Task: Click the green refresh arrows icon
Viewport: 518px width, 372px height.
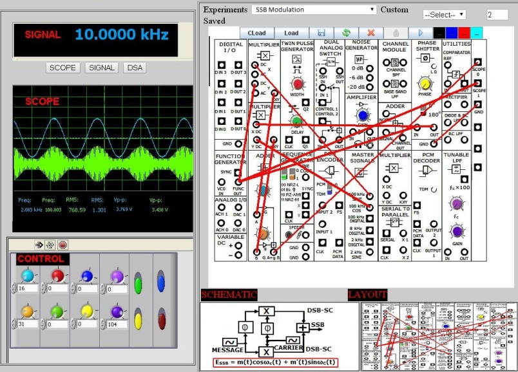Action: pyautogui.click(x=346, y=32)
